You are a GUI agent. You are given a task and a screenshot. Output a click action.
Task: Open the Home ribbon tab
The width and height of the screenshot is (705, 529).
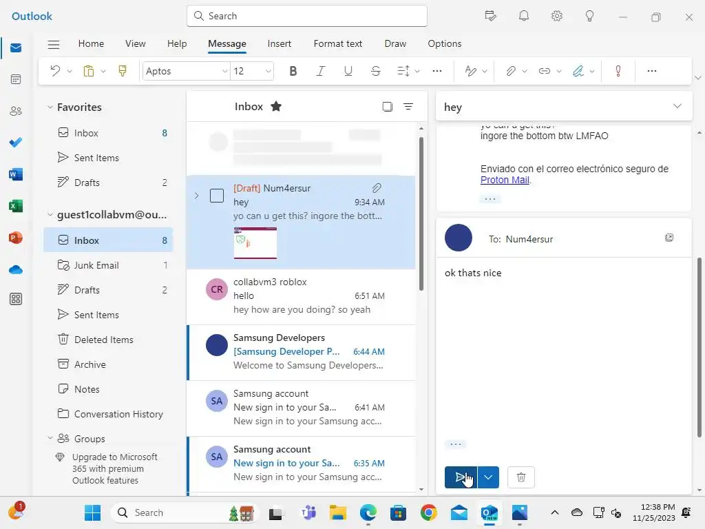(91, 43)
